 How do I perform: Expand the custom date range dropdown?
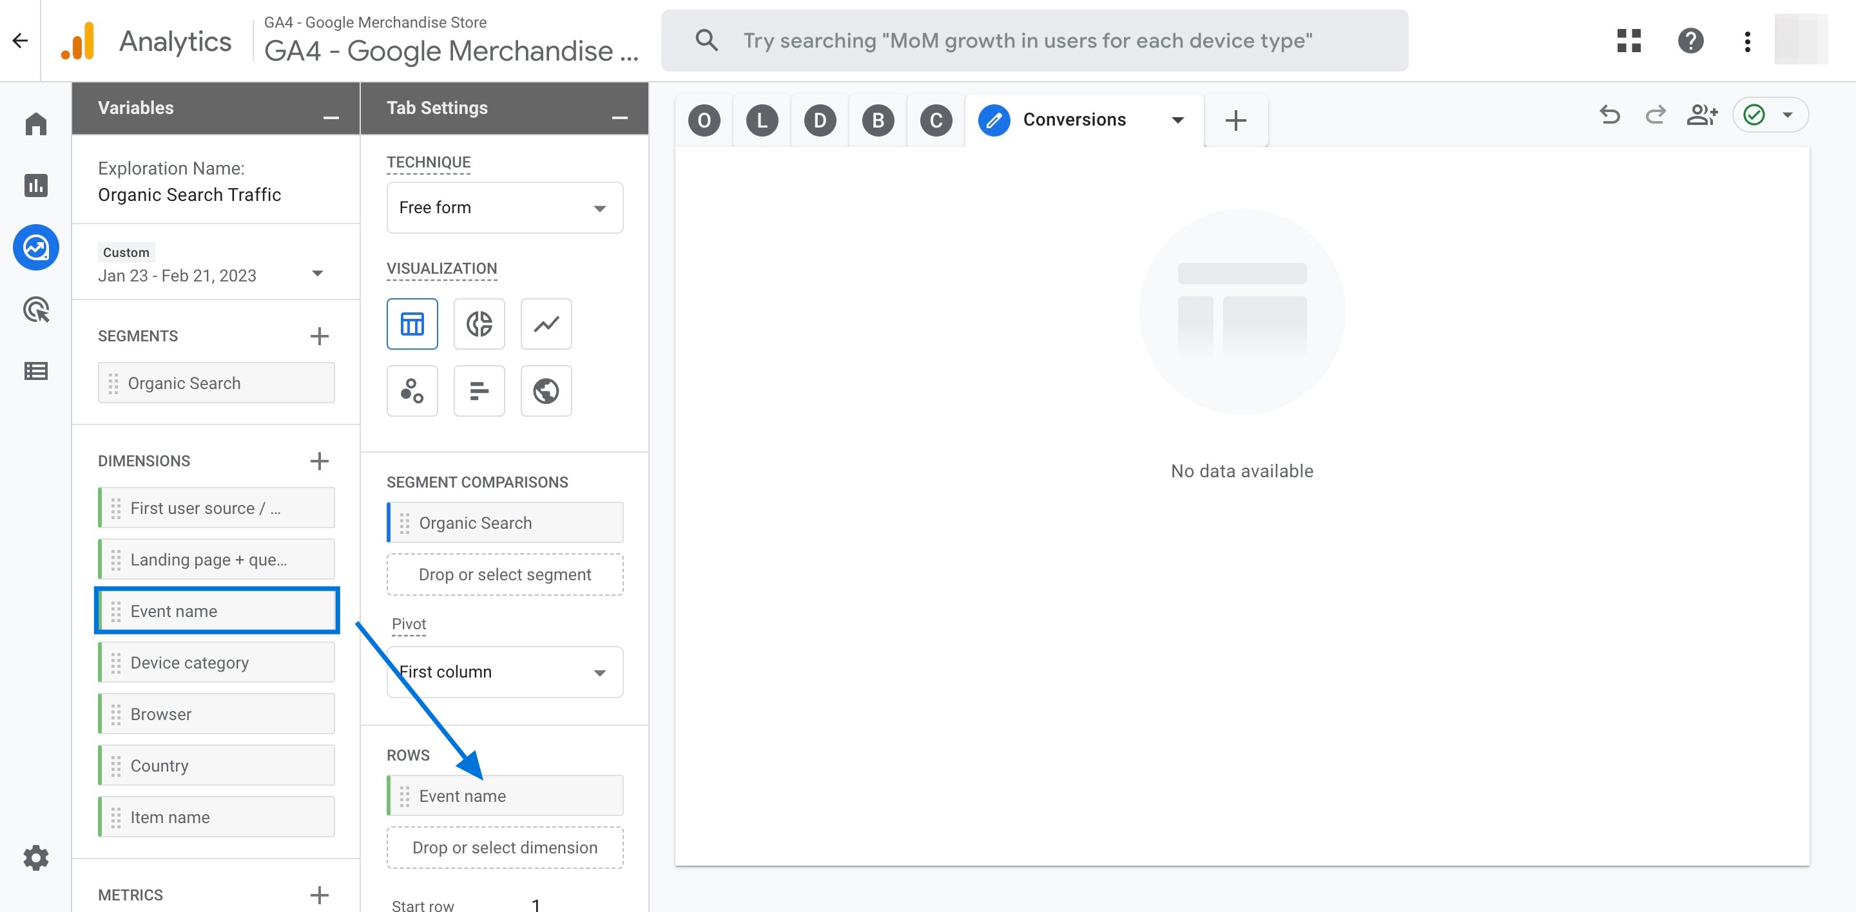(317, 274)
